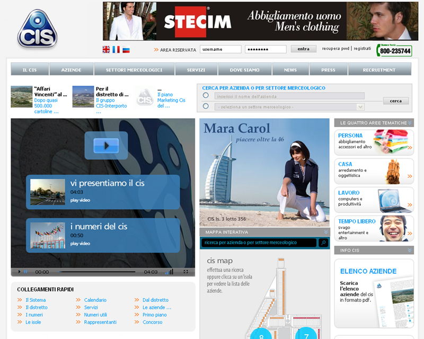The height and width of the screenshot is (339, 424).
Task: Click orange arrows on Casa card
Action: coord(410,176)
